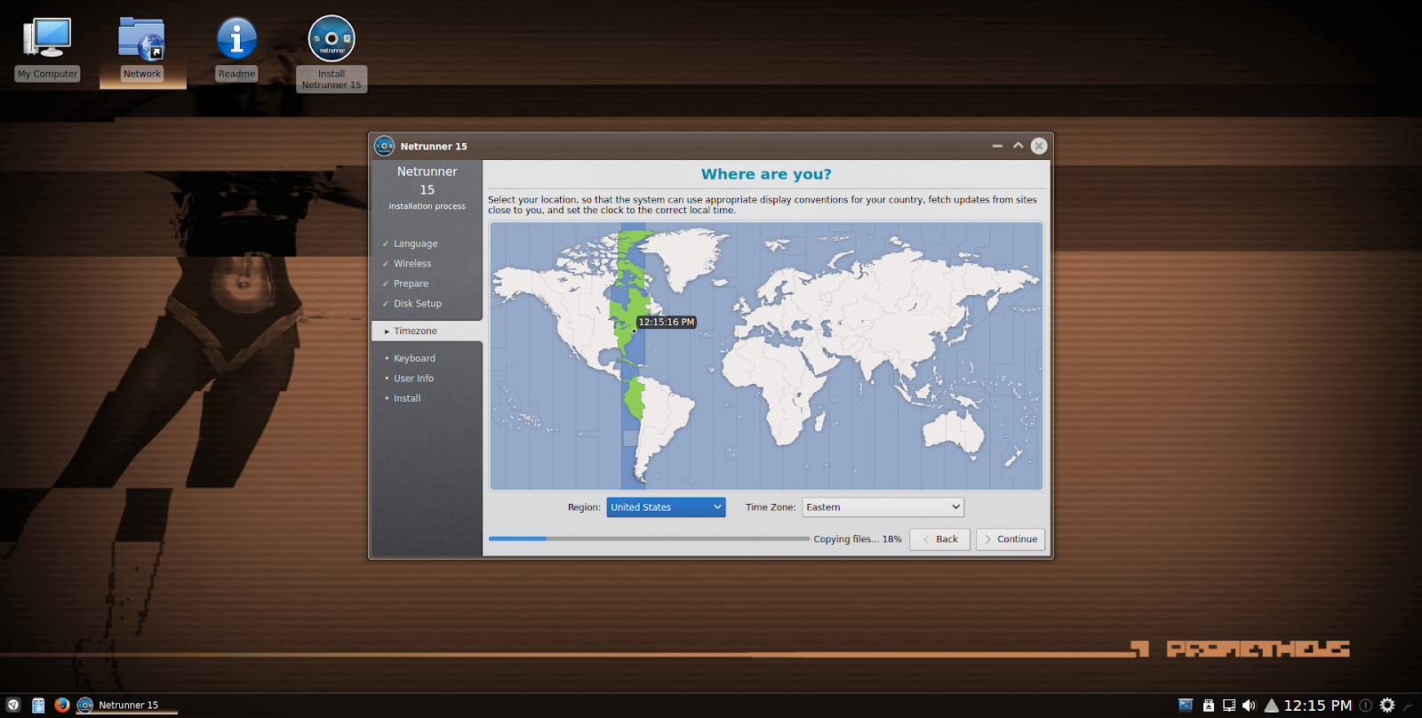1422x718 pixels.
Task: Click the Continue button
Action: click(x=1011, y=539)
